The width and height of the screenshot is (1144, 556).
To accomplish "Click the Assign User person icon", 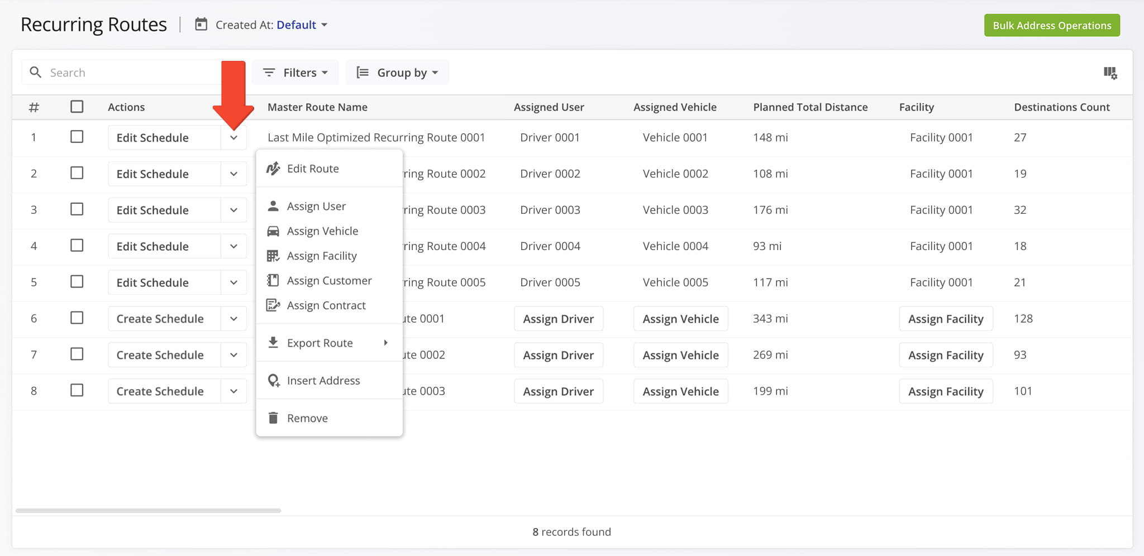I will pos(273,206).
